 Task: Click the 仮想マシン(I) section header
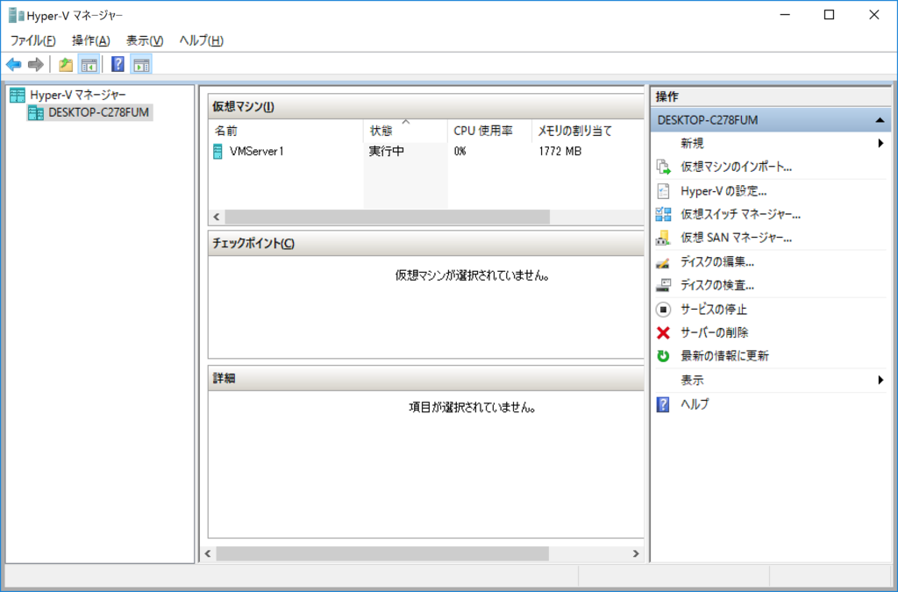pos(426,106)
